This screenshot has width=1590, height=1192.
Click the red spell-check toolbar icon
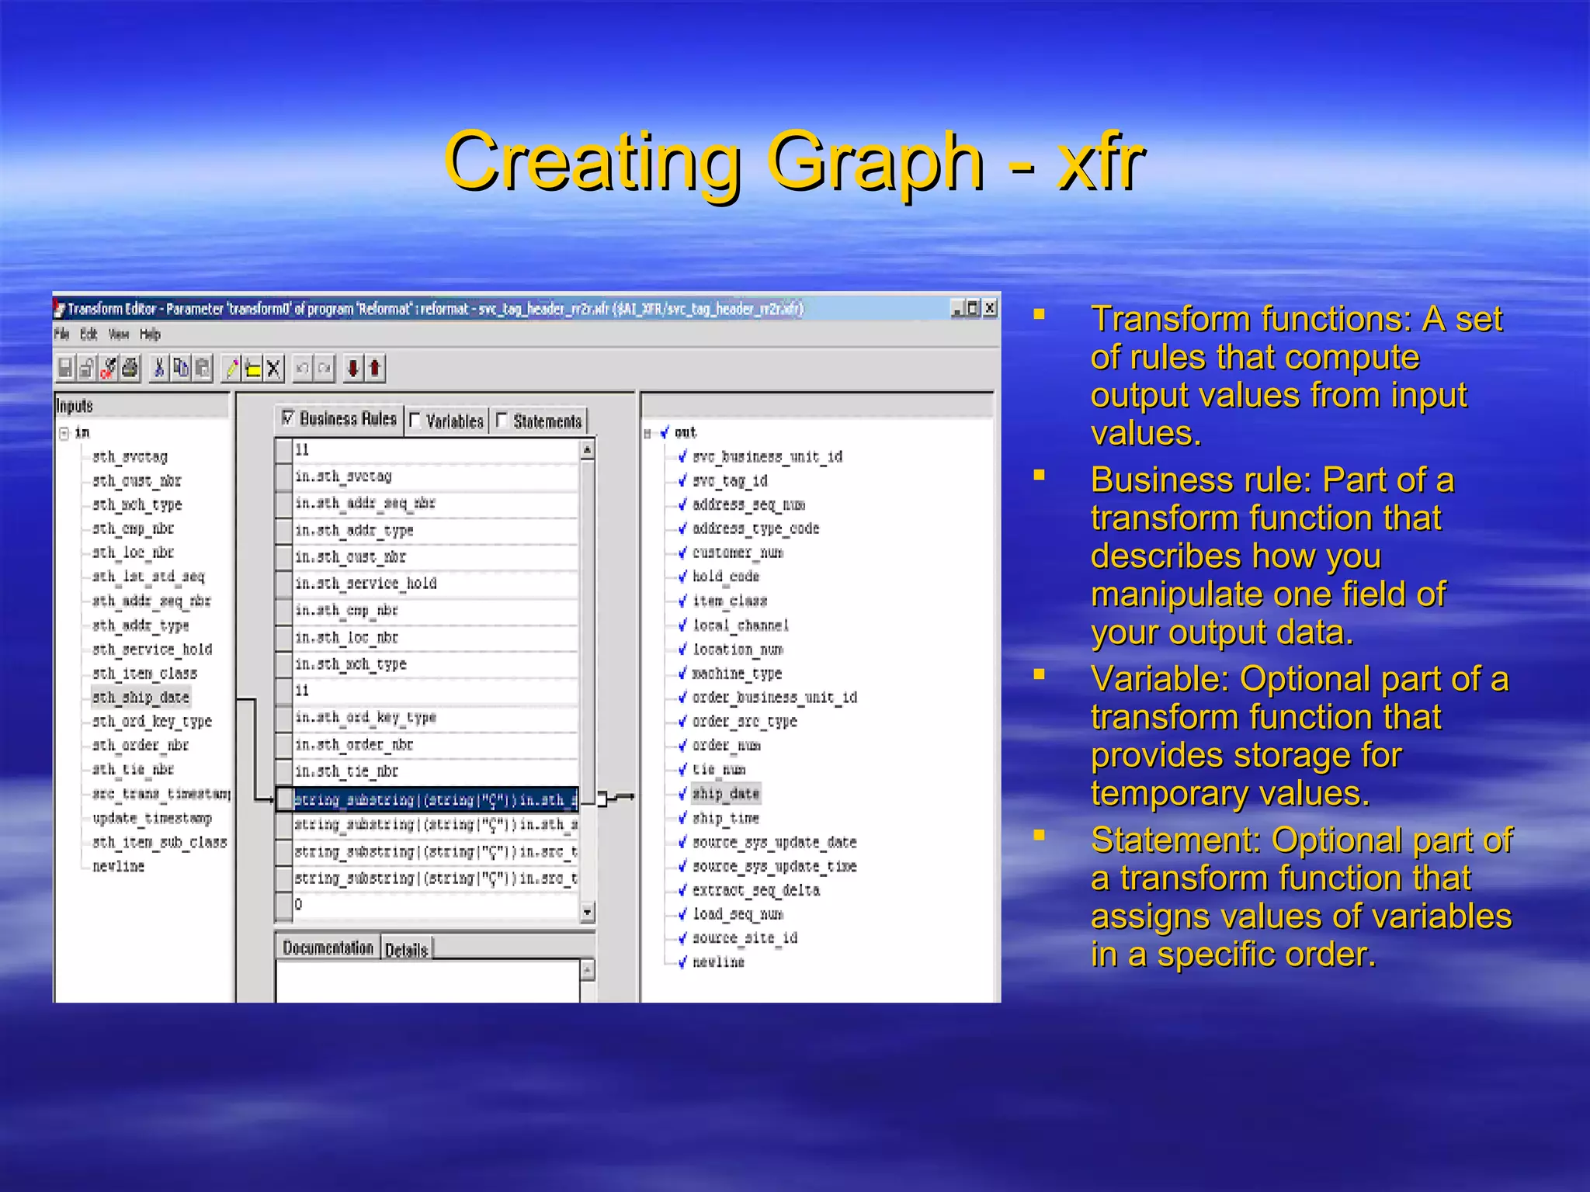(109, 368)
